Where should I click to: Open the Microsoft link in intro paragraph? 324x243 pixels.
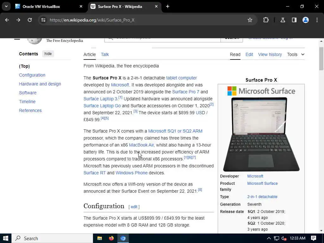[120, 85]
